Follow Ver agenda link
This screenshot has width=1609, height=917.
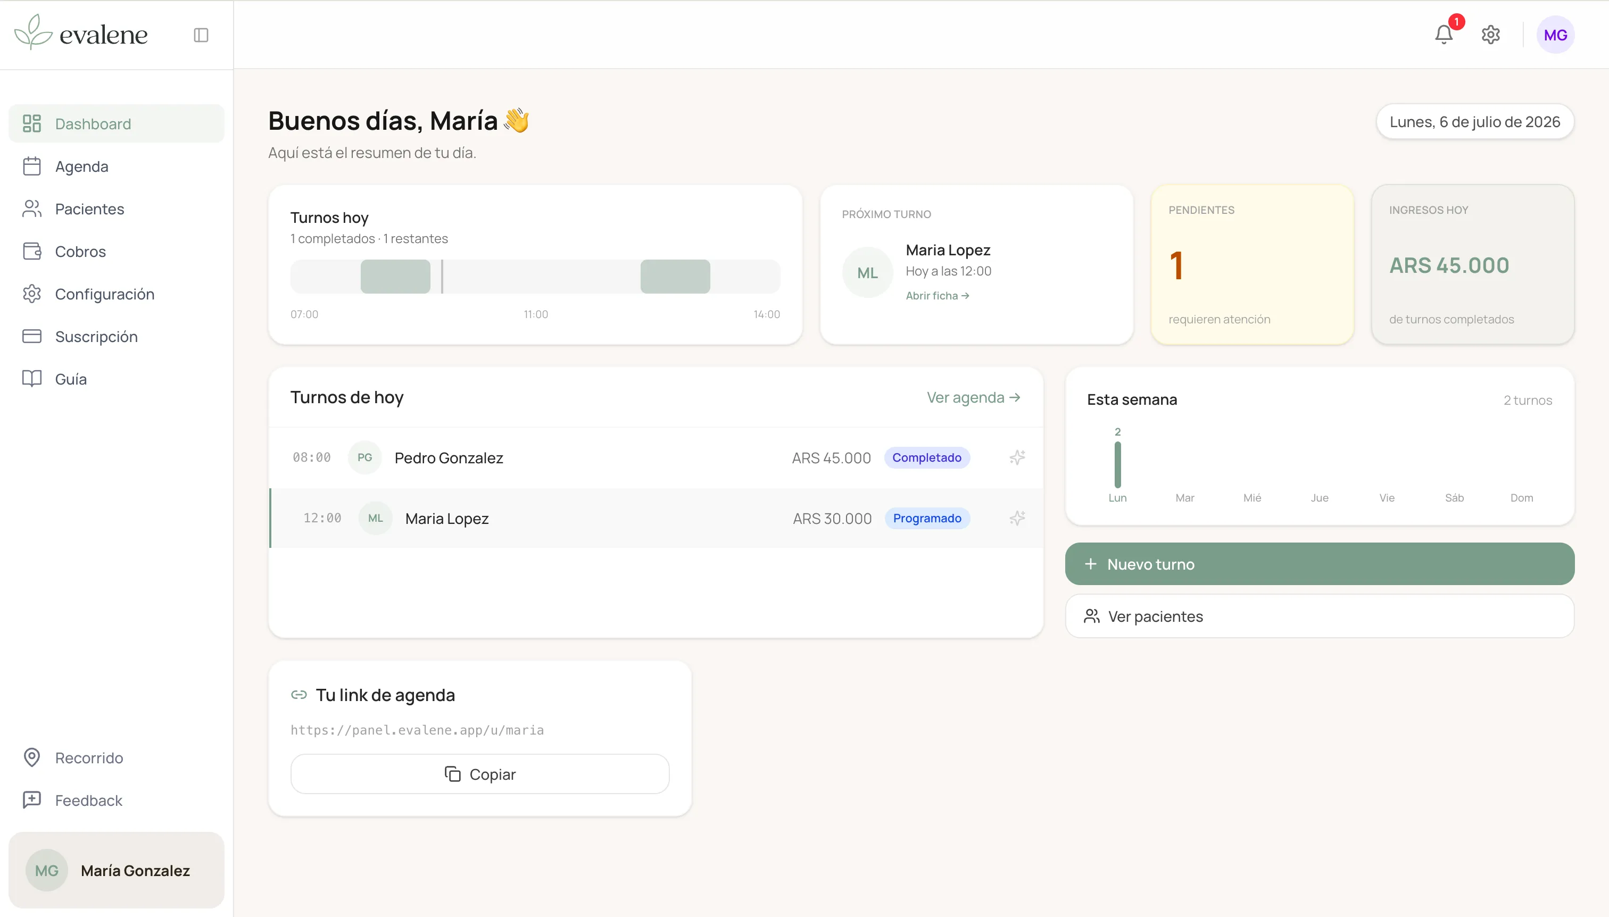(973, 397)
